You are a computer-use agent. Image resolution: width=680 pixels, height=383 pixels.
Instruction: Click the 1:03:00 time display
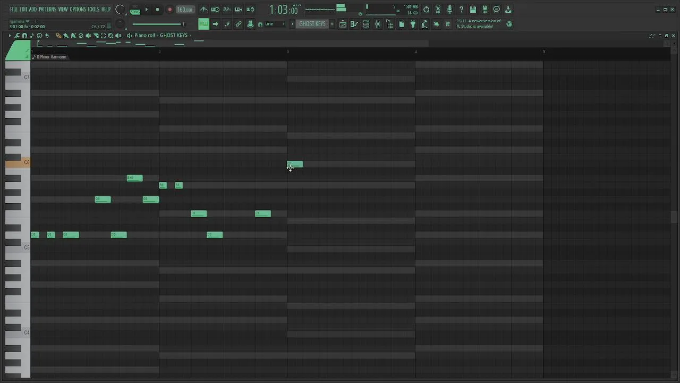click(x=283, y=10)
